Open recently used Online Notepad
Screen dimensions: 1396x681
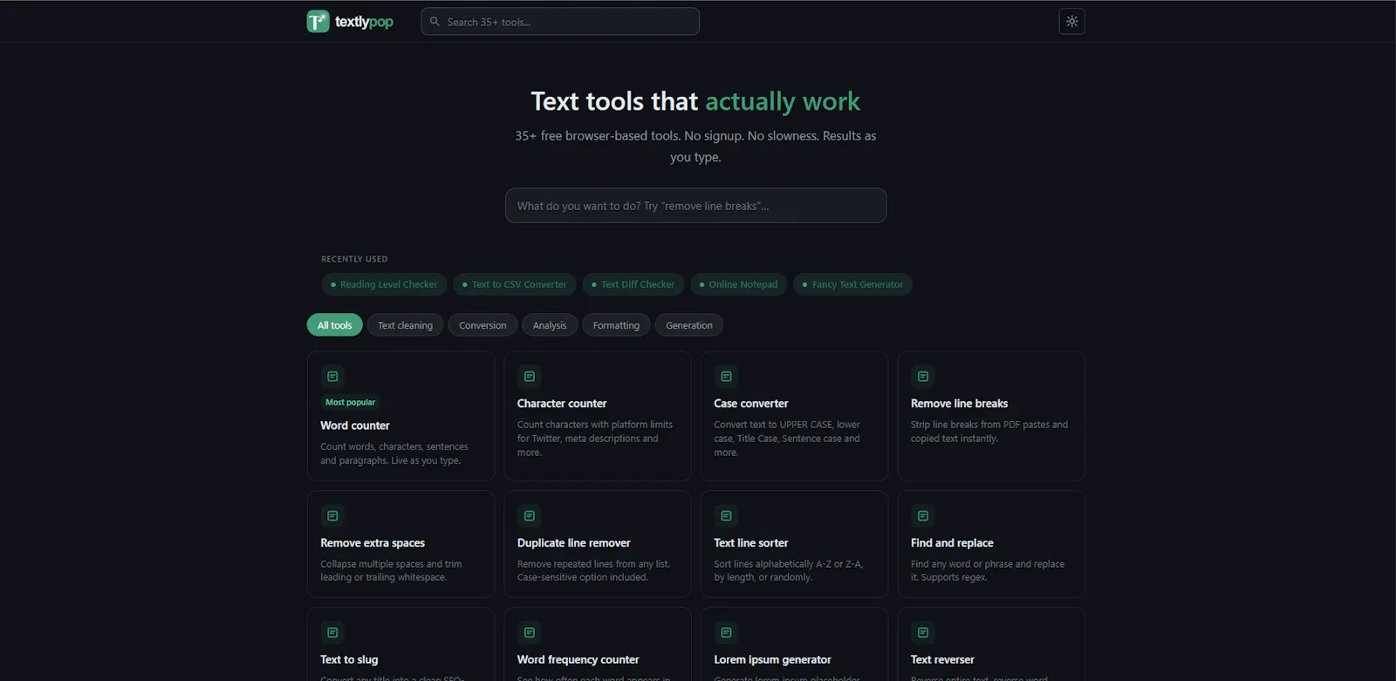(739, 284)
